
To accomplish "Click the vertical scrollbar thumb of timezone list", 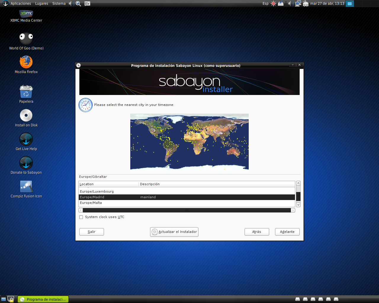I will 298,197.
